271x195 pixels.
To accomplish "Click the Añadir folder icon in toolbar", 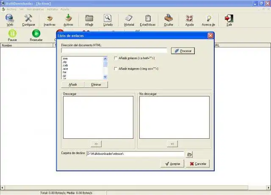I will 89,20.
